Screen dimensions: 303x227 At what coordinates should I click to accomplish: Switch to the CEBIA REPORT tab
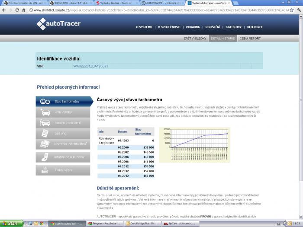tap(250, 38)
